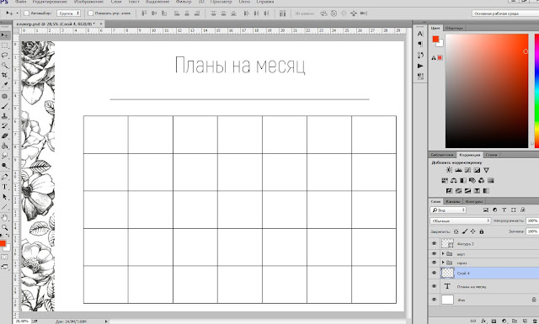Viewport: 539px width, 324px height.
Task: Click the Fill value field
Action: click(532, 231)
